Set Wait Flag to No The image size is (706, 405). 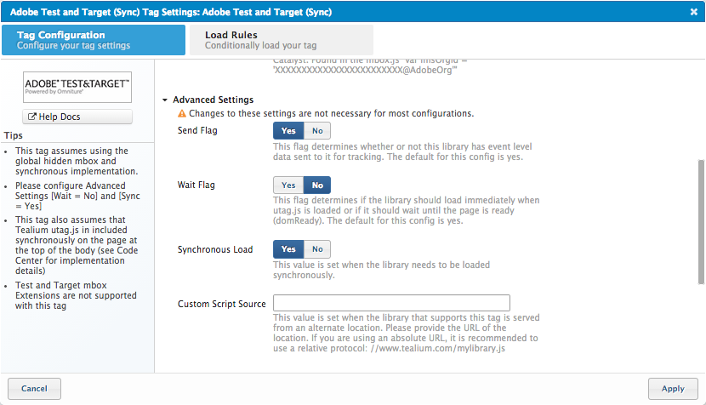[317, 185]
